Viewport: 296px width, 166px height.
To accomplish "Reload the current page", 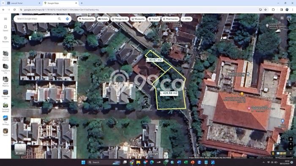I will click(14, 10).
